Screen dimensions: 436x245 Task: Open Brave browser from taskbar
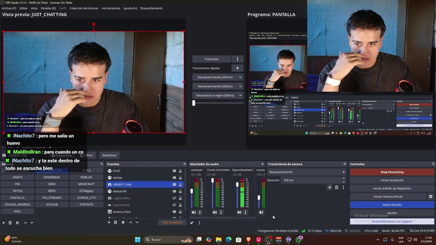(x=249, y=240)
